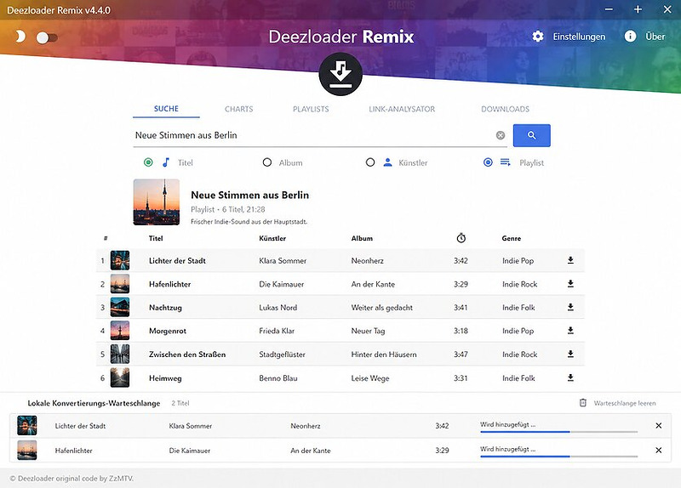Click the blue search button
This screenshot has width=681, height=488.
tap(531, 135)
